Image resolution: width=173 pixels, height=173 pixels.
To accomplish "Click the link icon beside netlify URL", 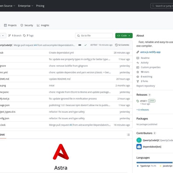I will pyautogui.click(x=138, y=52).
